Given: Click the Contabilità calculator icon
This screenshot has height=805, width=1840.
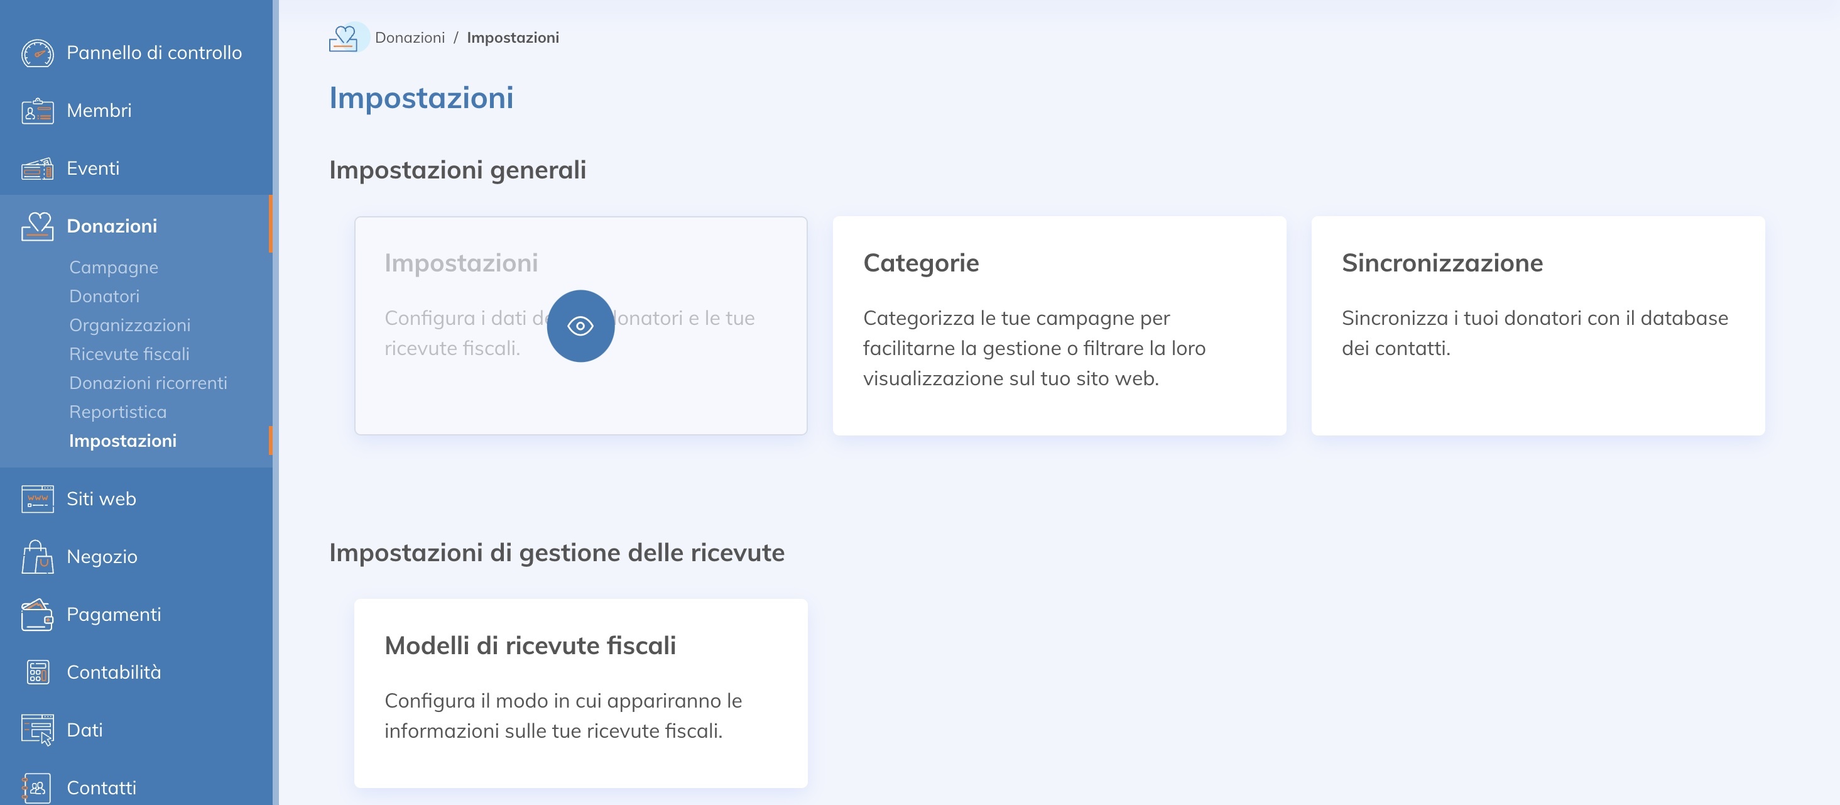Looking at the screenshot, I should pyautogui.click(x=37, y=672).
